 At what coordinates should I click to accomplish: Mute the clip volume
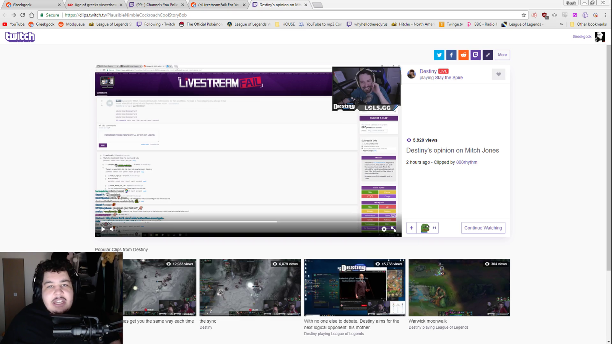coord(113,229)
